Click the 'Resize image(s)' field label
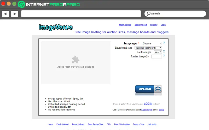 (140, 56)
